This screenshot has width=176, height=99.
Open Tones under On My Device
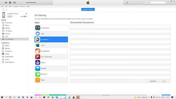click(7, 59)
